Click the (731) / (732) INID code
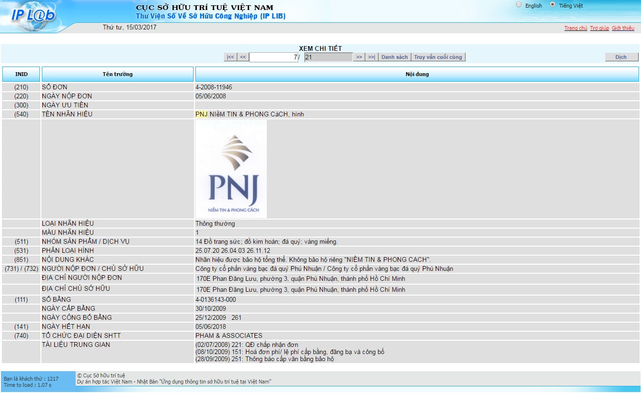The width and height of the screenshot is (641, 393). click(21, 268)
